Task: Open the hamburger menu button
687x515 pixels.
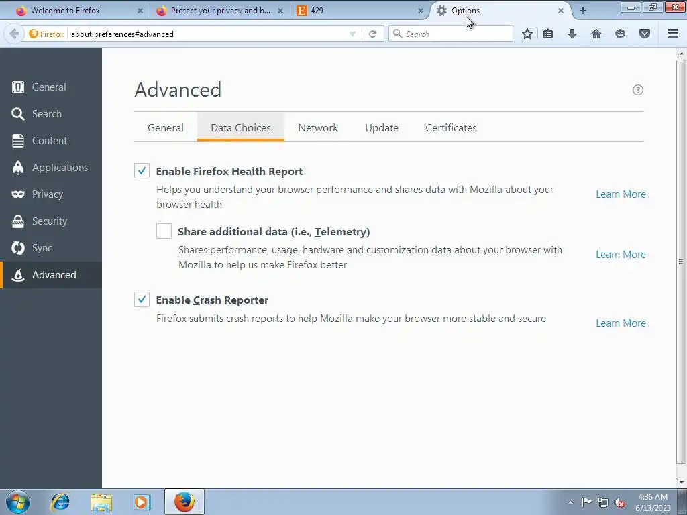Action: 673,34
